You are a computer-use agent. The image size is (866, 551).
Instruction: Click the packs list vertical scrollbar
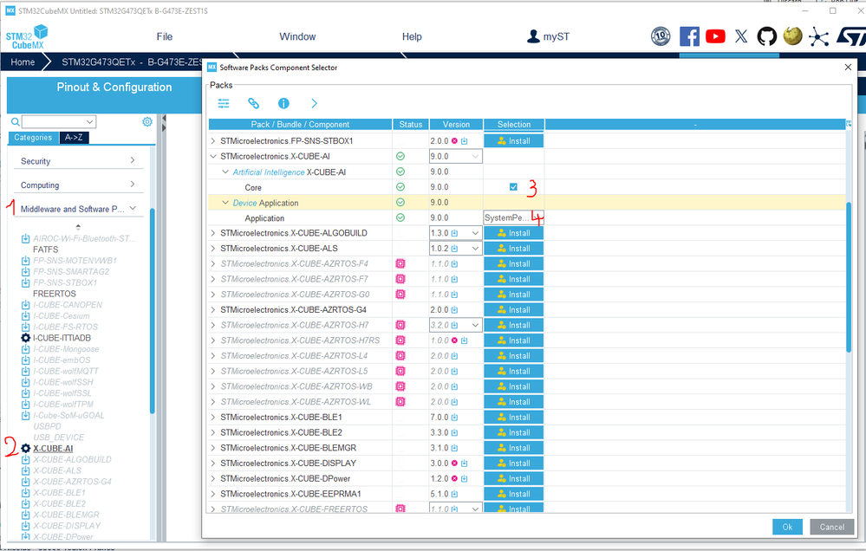[x=849, y=276]
